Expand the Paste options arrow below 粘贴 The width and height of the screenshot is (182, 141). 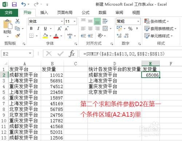tap(8, 37)
